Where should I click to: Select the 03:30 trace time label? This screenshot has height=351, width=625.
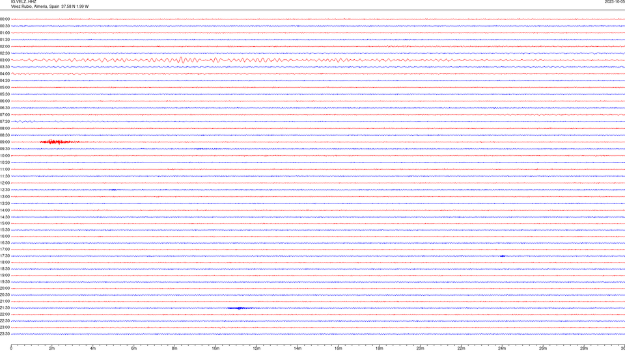[x=5, y=67]
